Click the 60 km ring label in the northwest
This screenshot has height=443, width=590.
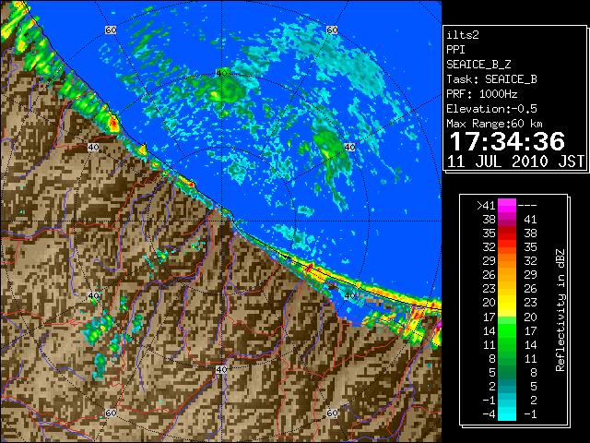pyautogui.click(x=111, y=30)
